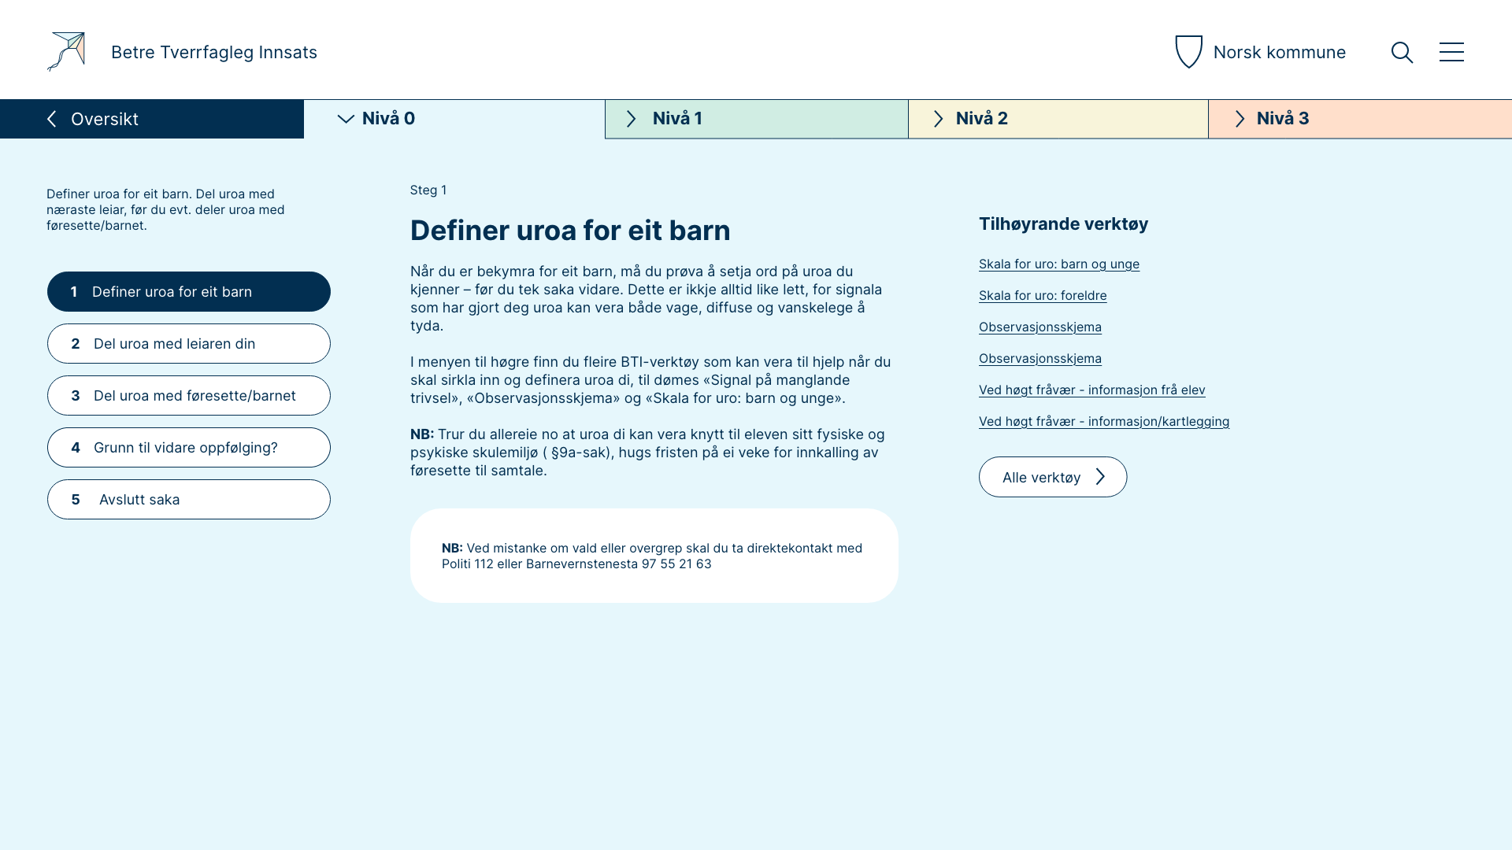The width and height of the screenshot is (1512, 850).
Task: Select step 2 Del uroa med leiaren din
Action: pos(189,344)
